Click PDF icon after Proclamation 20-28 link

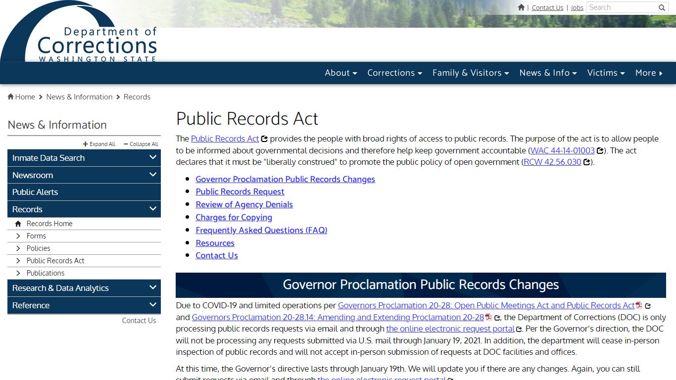639,305
